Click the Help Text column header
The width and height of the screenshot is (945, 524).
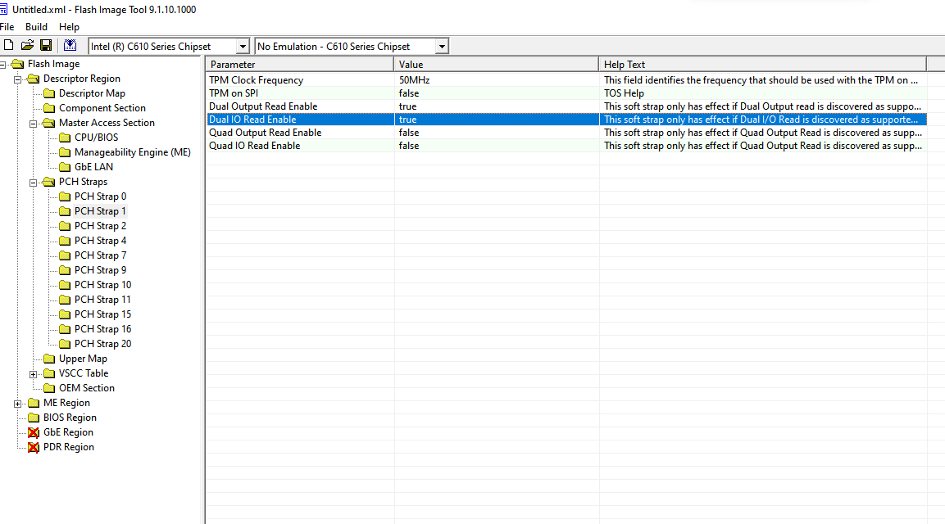click(x=762, y=64)
